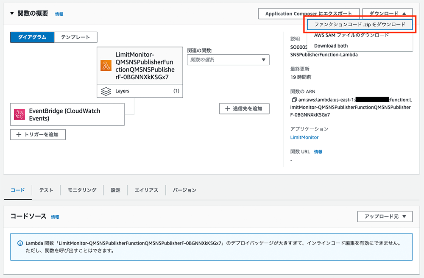
Task: Open the モニタリング tab
Action: (82, 190)
